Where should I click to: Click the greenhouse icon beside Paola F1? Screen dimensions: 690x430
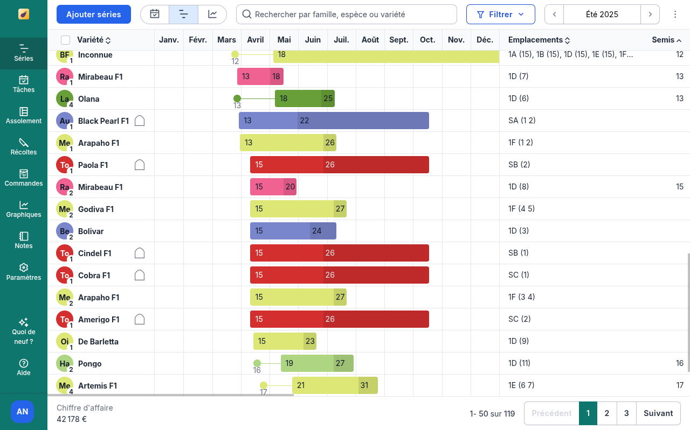140,165
